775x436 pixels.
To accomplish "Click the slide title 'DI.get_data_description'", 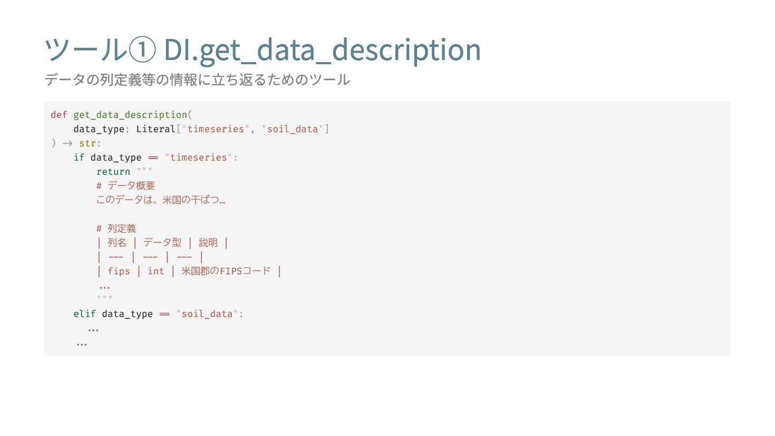I will 322,51.
